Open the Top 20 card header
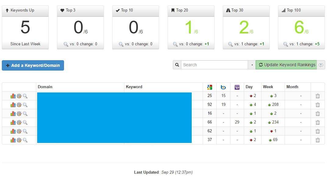 [x=191, y=11]
